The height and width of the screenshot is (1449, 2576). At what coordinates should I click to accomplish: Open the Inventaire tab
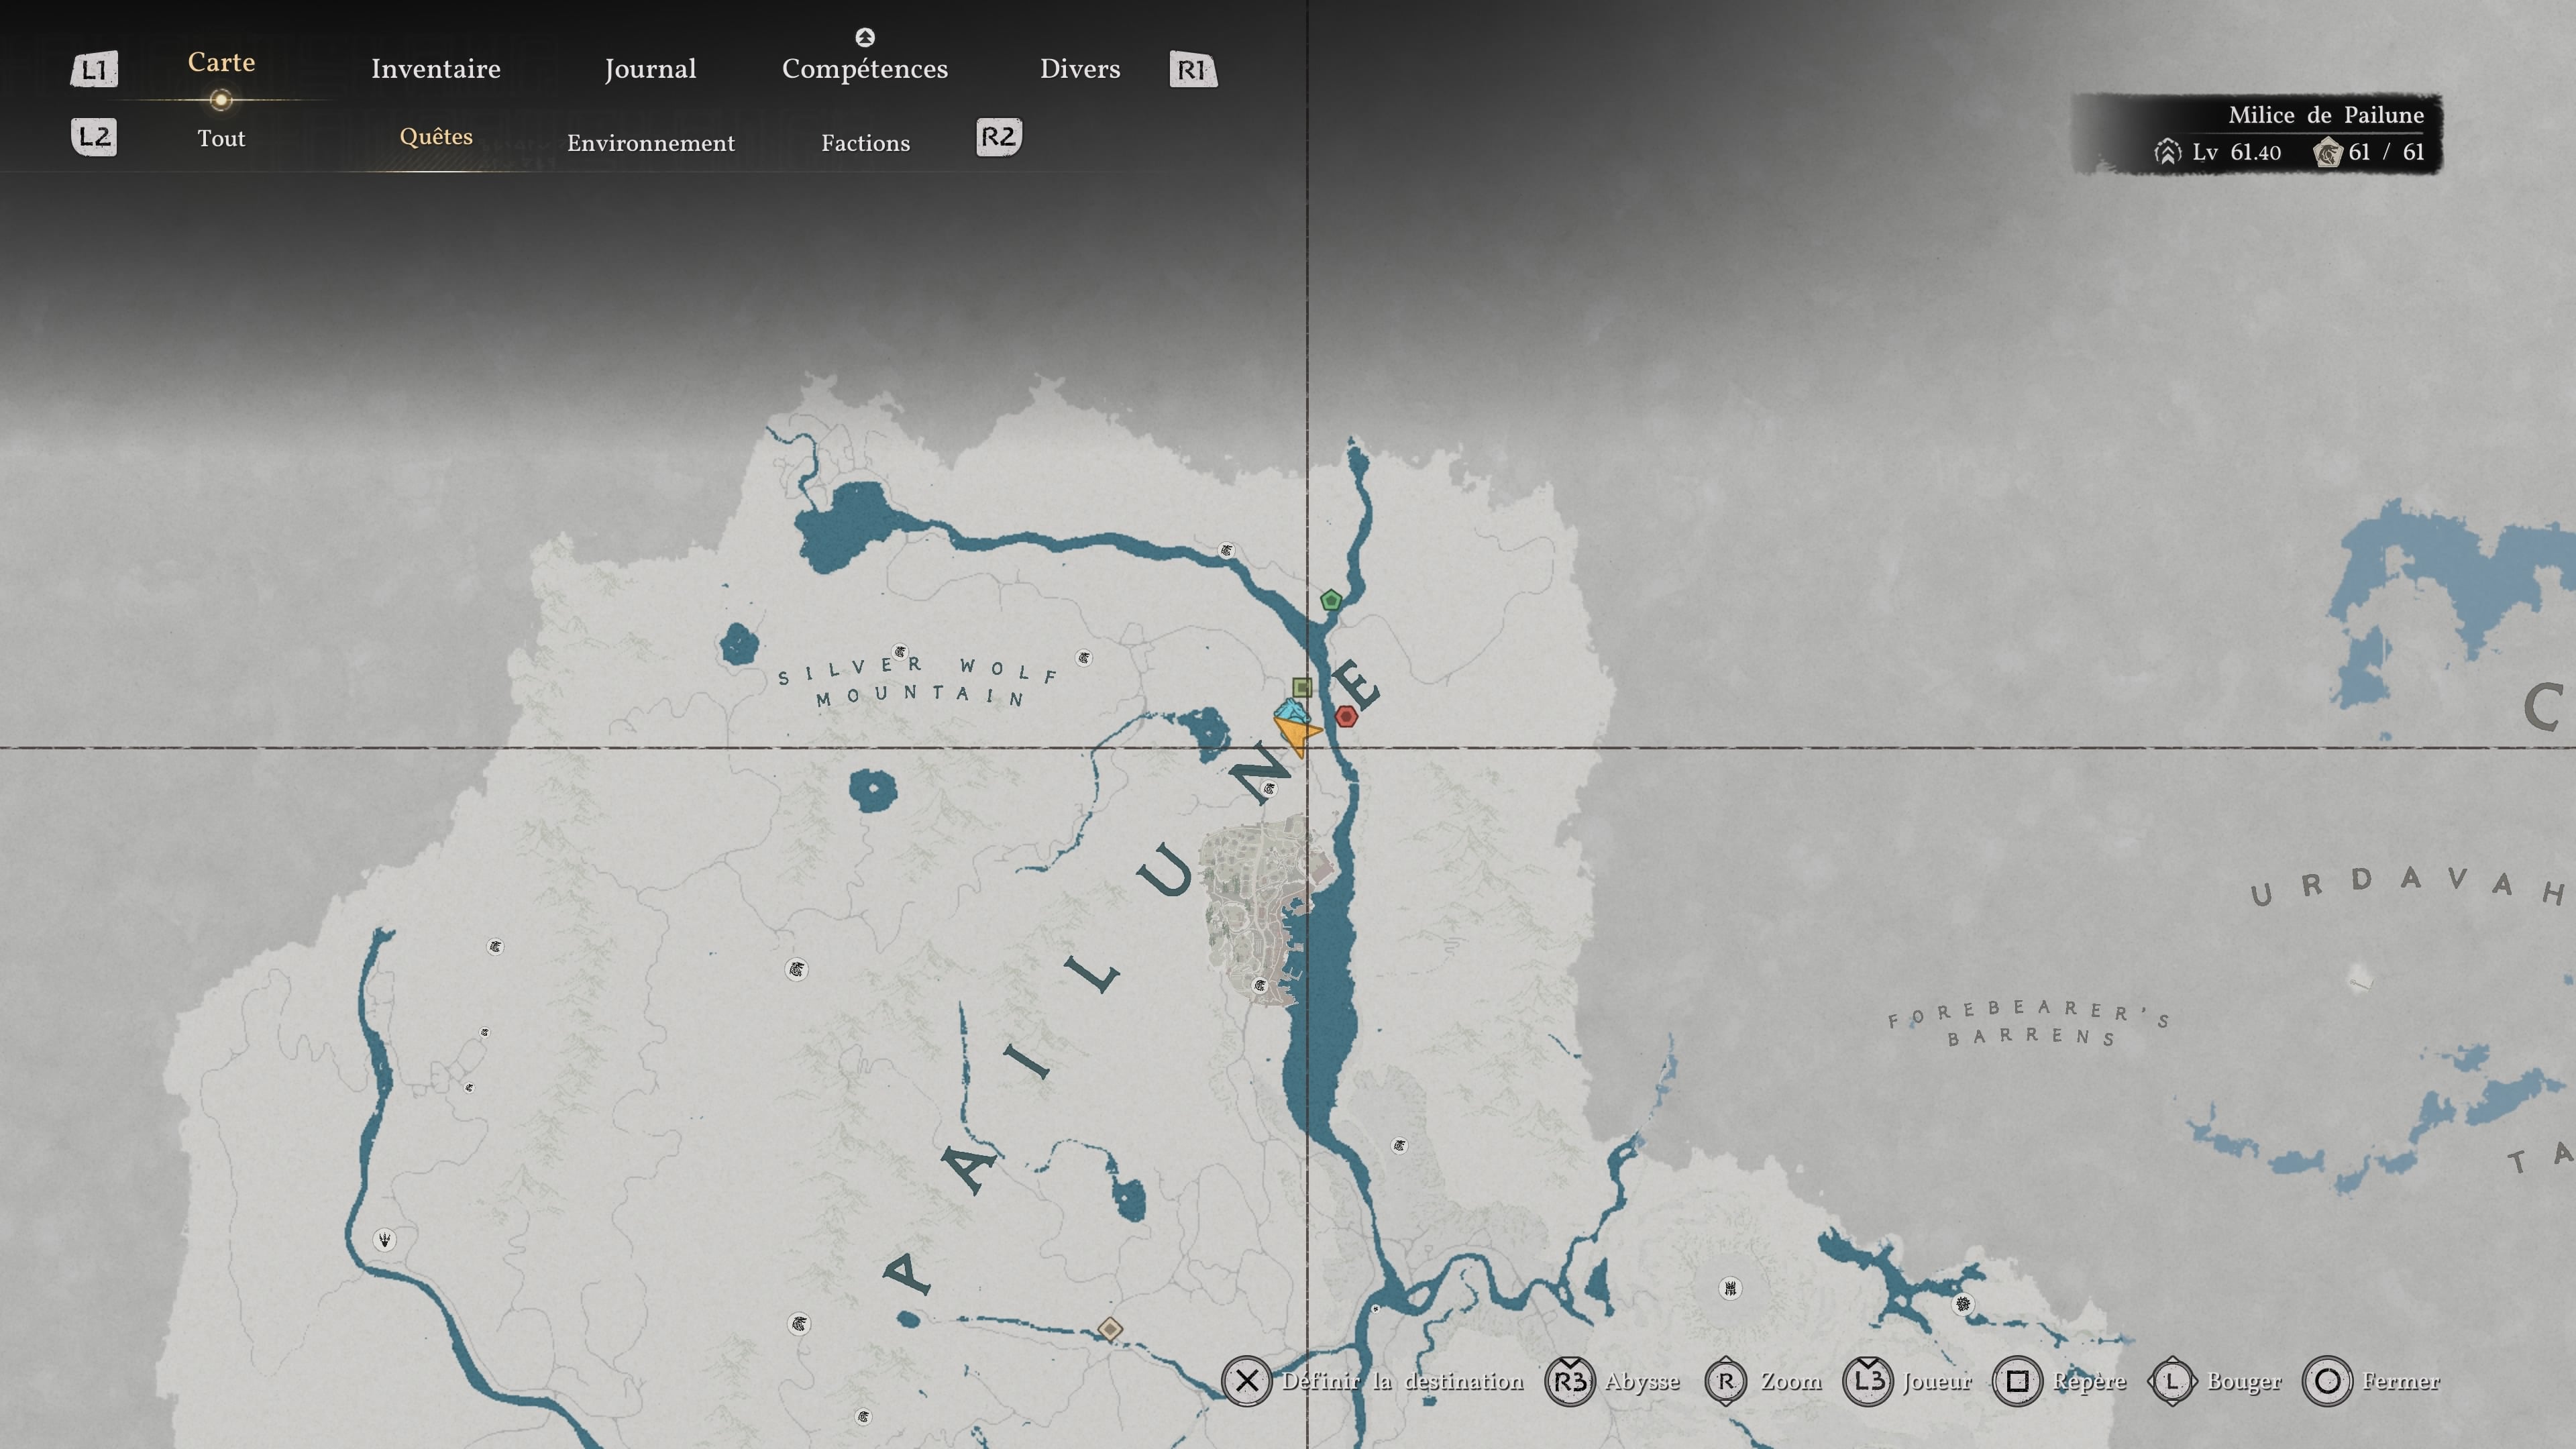pos(436,69)
